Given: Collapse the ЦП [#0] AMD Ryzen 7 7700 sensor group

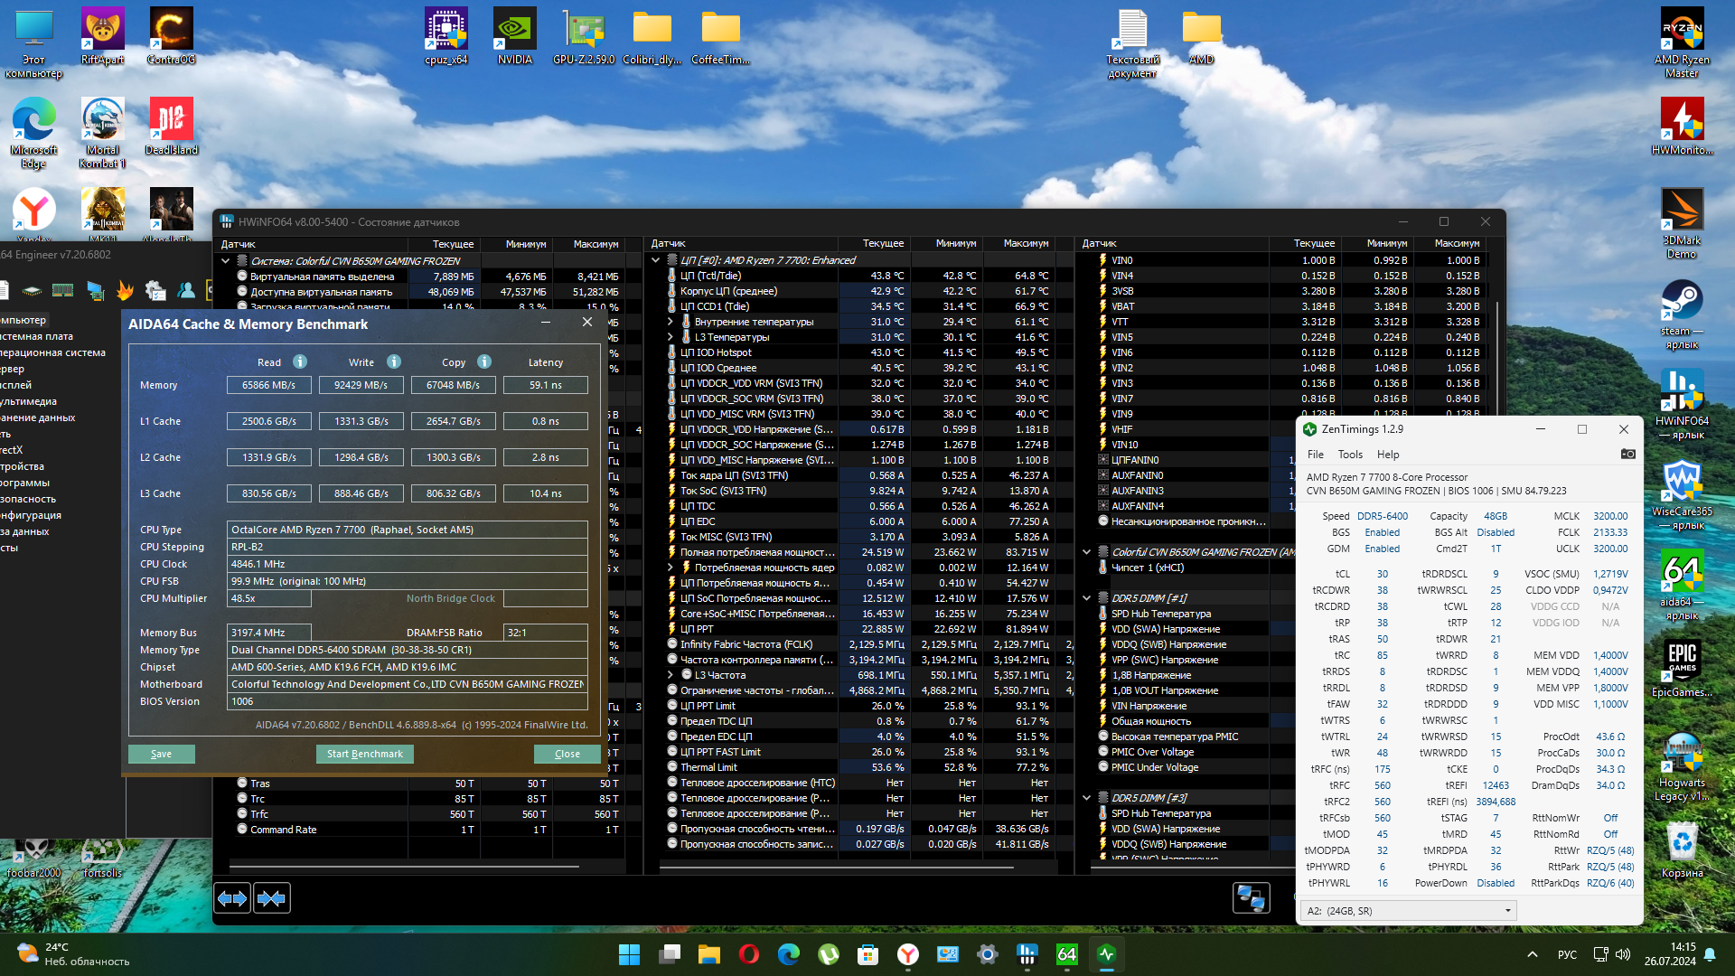Looking at the screenshot, I should click(656, 260).
